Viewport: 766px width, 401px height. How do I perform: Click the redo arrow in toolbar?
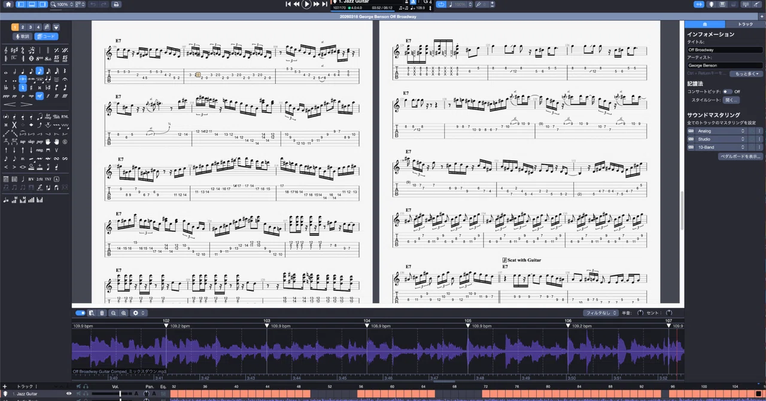(x=104, y=4)
